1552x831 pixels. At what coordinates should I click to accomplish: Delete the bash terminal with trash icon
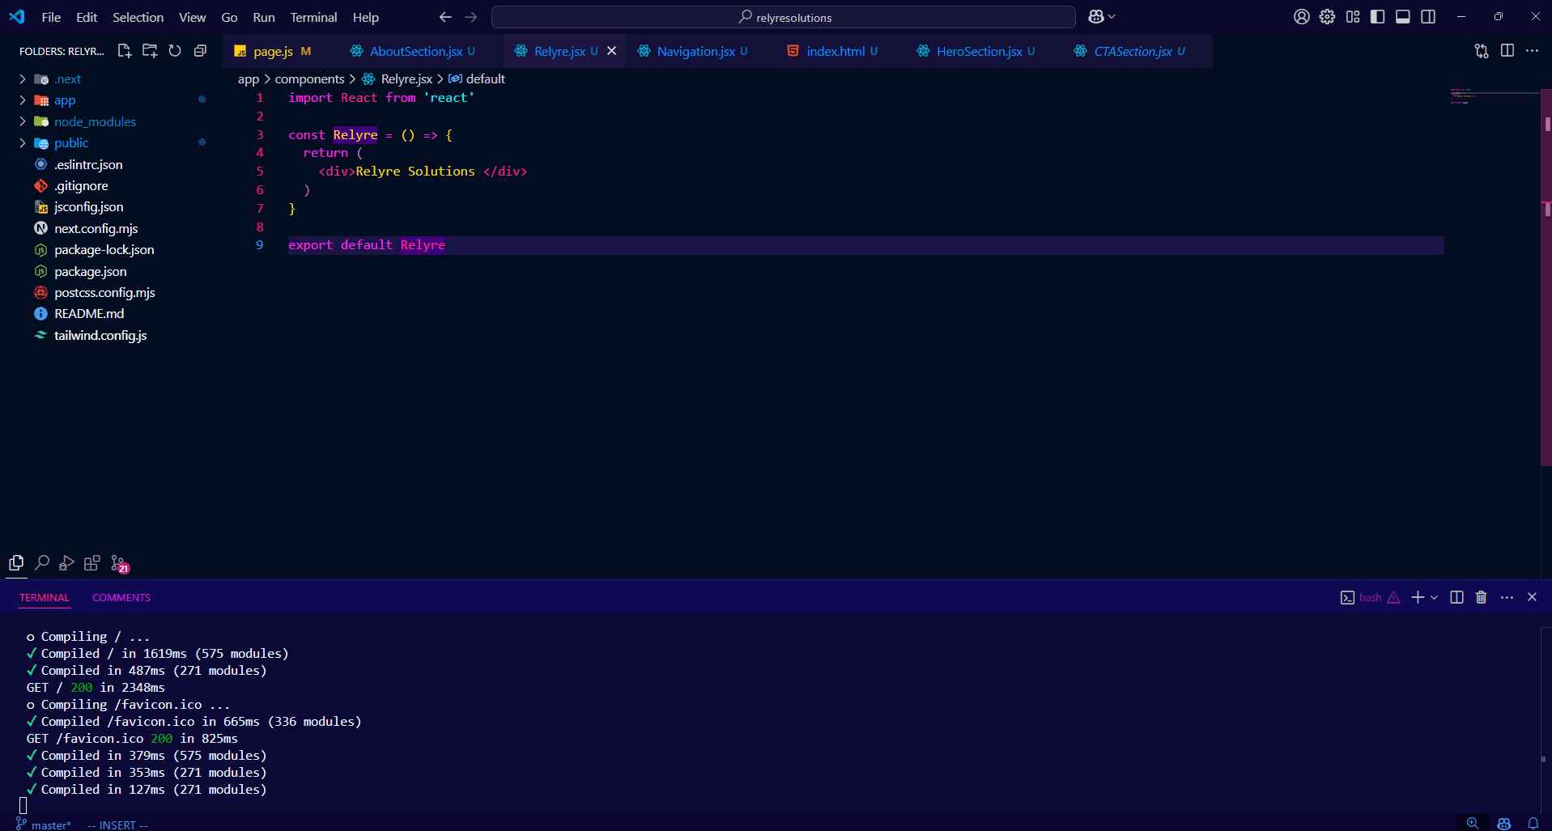[x=1481, y=597]
